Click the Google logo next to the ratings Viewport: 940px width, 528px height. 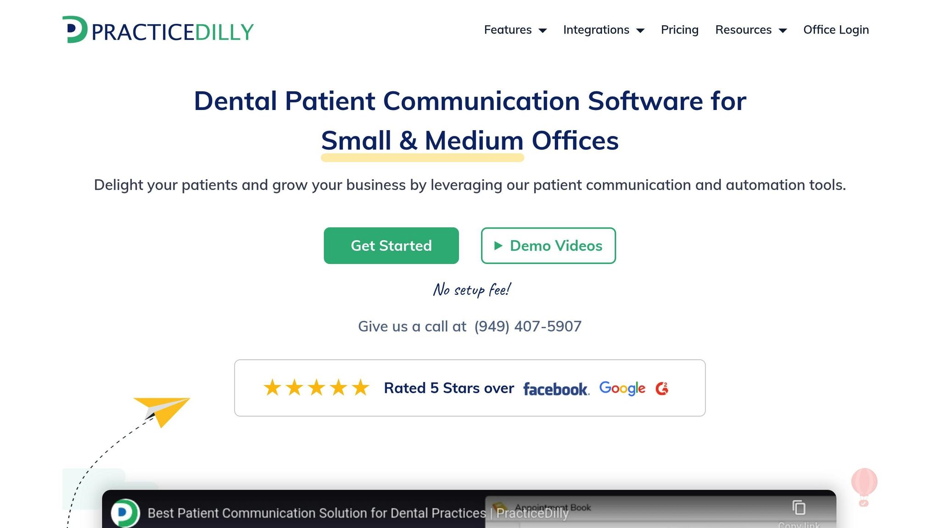point(623,388)
